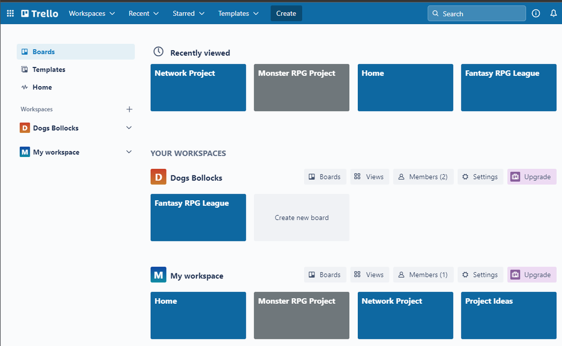The image size is (562, 346).
Task: Click the orange D avatar in the sidebar
Action: (25, 128)
